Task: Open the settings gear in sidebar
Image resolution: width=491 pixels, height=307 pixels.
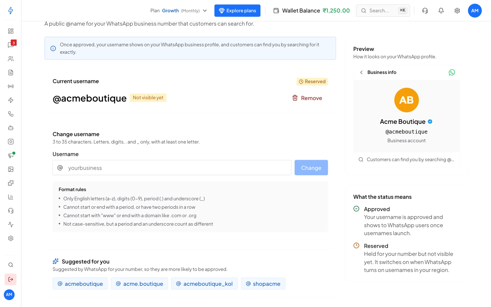Action: tap(10, 238)
